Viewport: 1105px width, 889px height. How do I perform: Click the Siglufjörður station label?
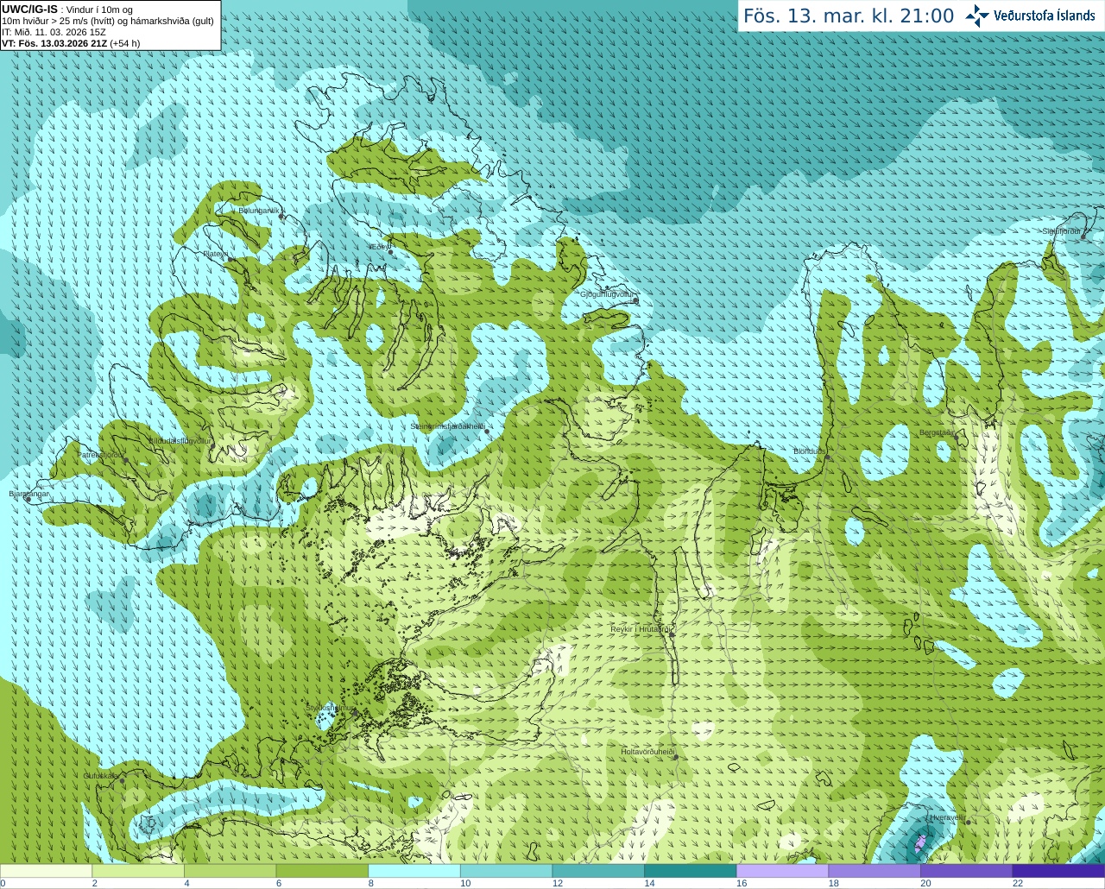[1061, 231]
